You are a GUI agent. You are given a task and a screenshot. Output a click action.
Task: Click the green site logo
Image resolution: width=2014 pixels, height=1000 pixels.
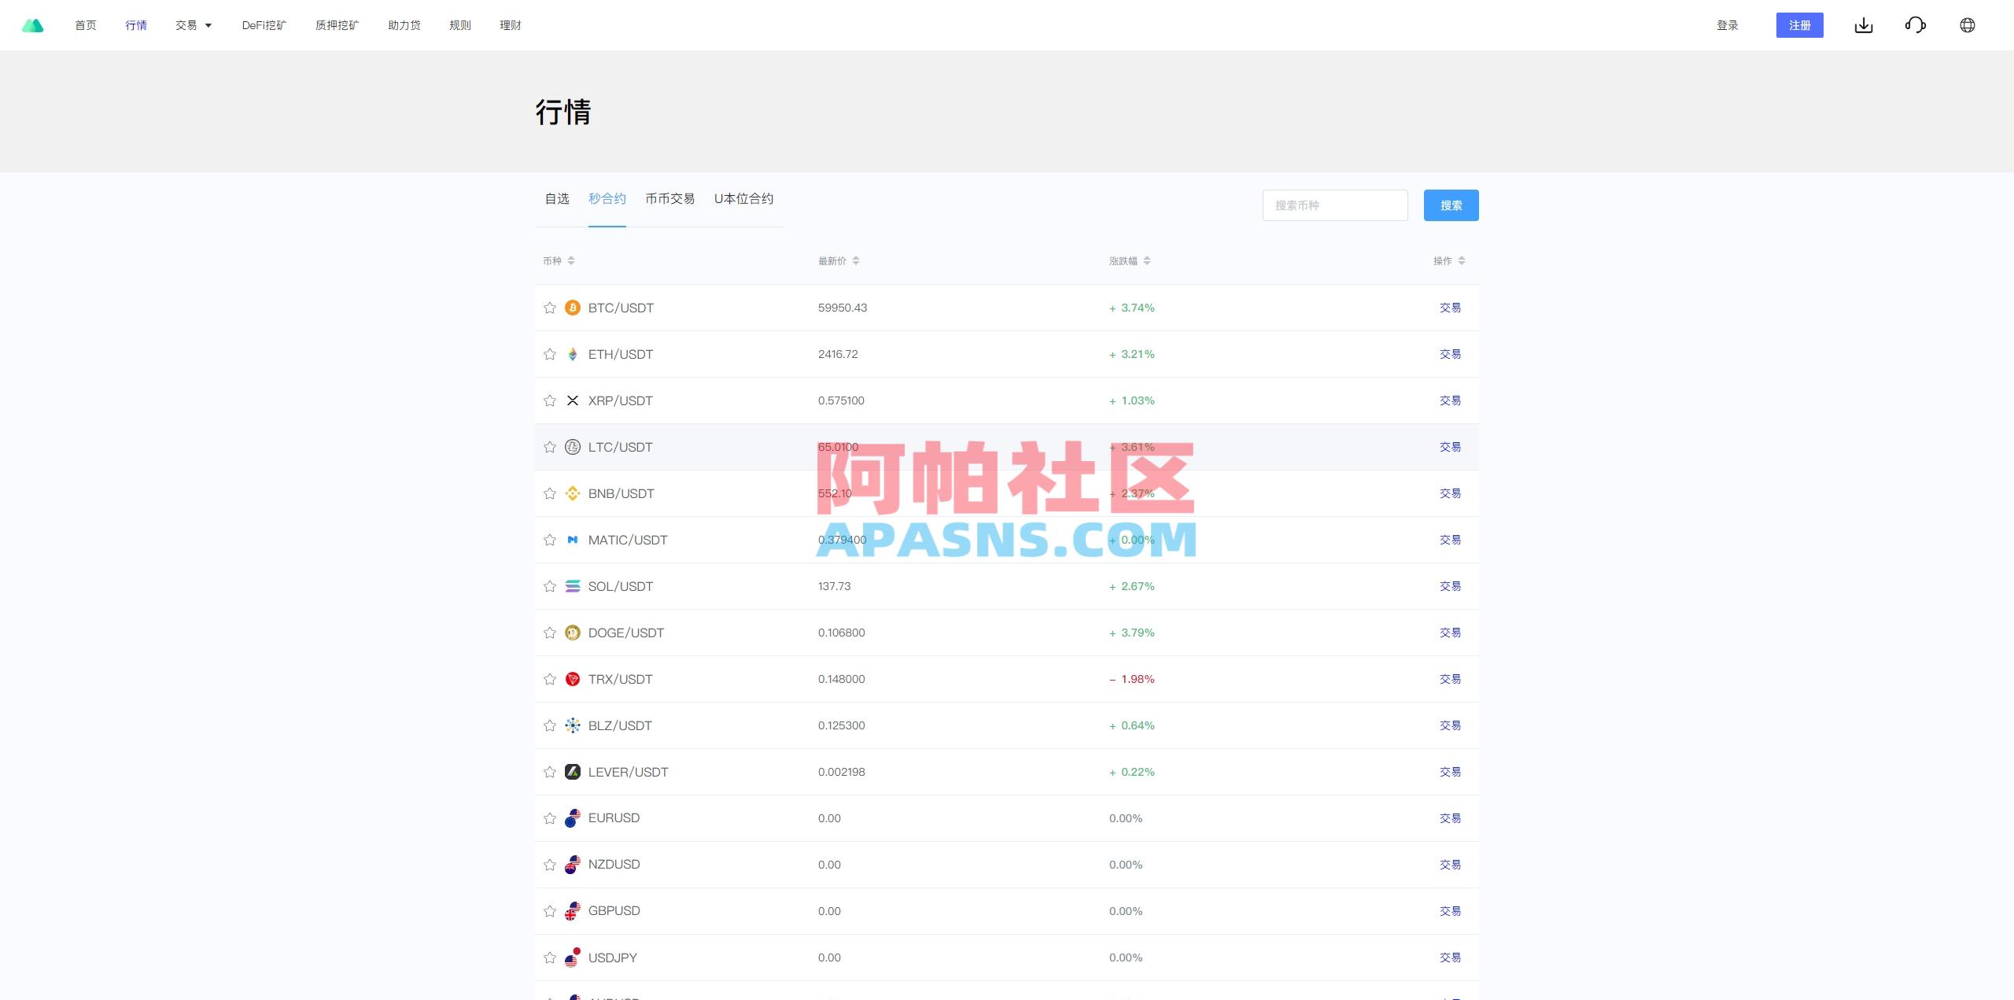(33, 24)
